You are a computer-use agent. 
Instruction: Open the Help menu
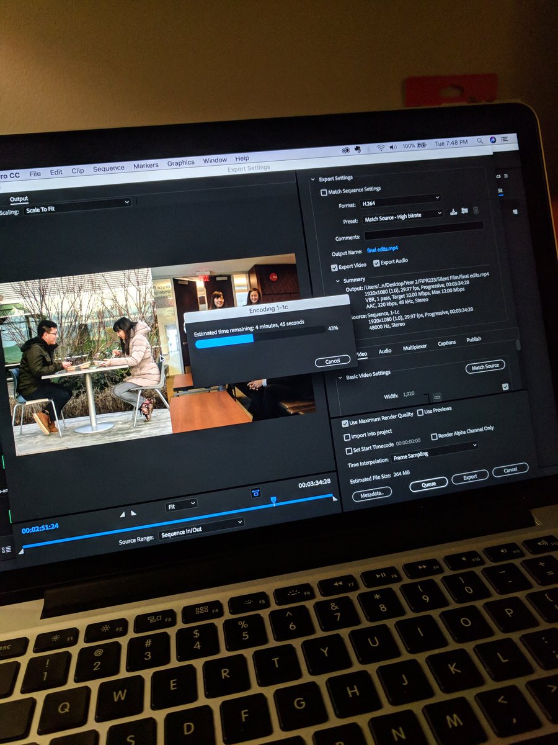pyautogui.click(x=242, y=158)
